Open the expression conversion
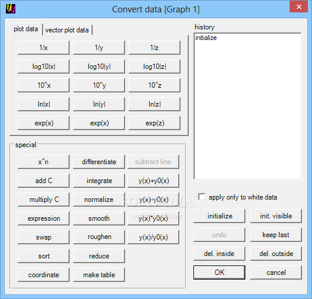This screenshot has height=299, width=312. [44, 218]
